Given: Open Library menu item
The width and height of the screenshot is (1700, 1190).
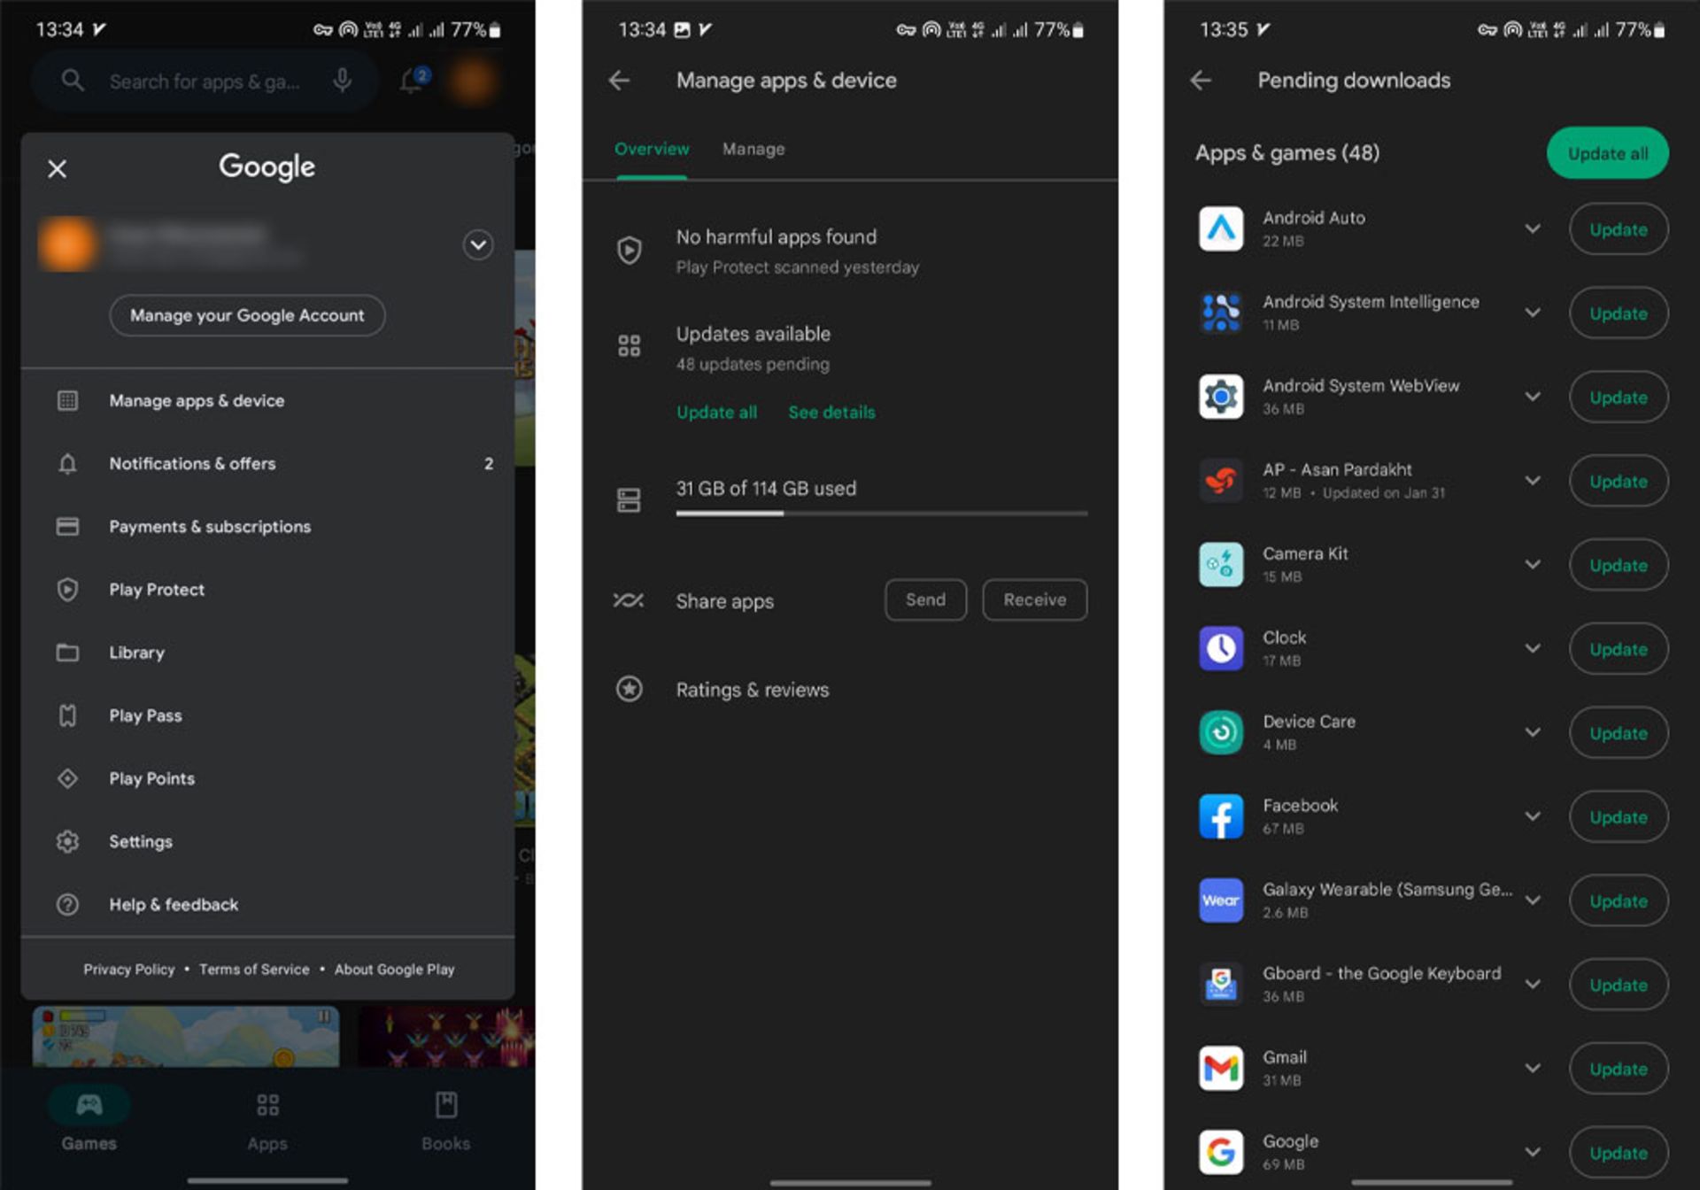Looking at the screenshot, I should 267,653.
